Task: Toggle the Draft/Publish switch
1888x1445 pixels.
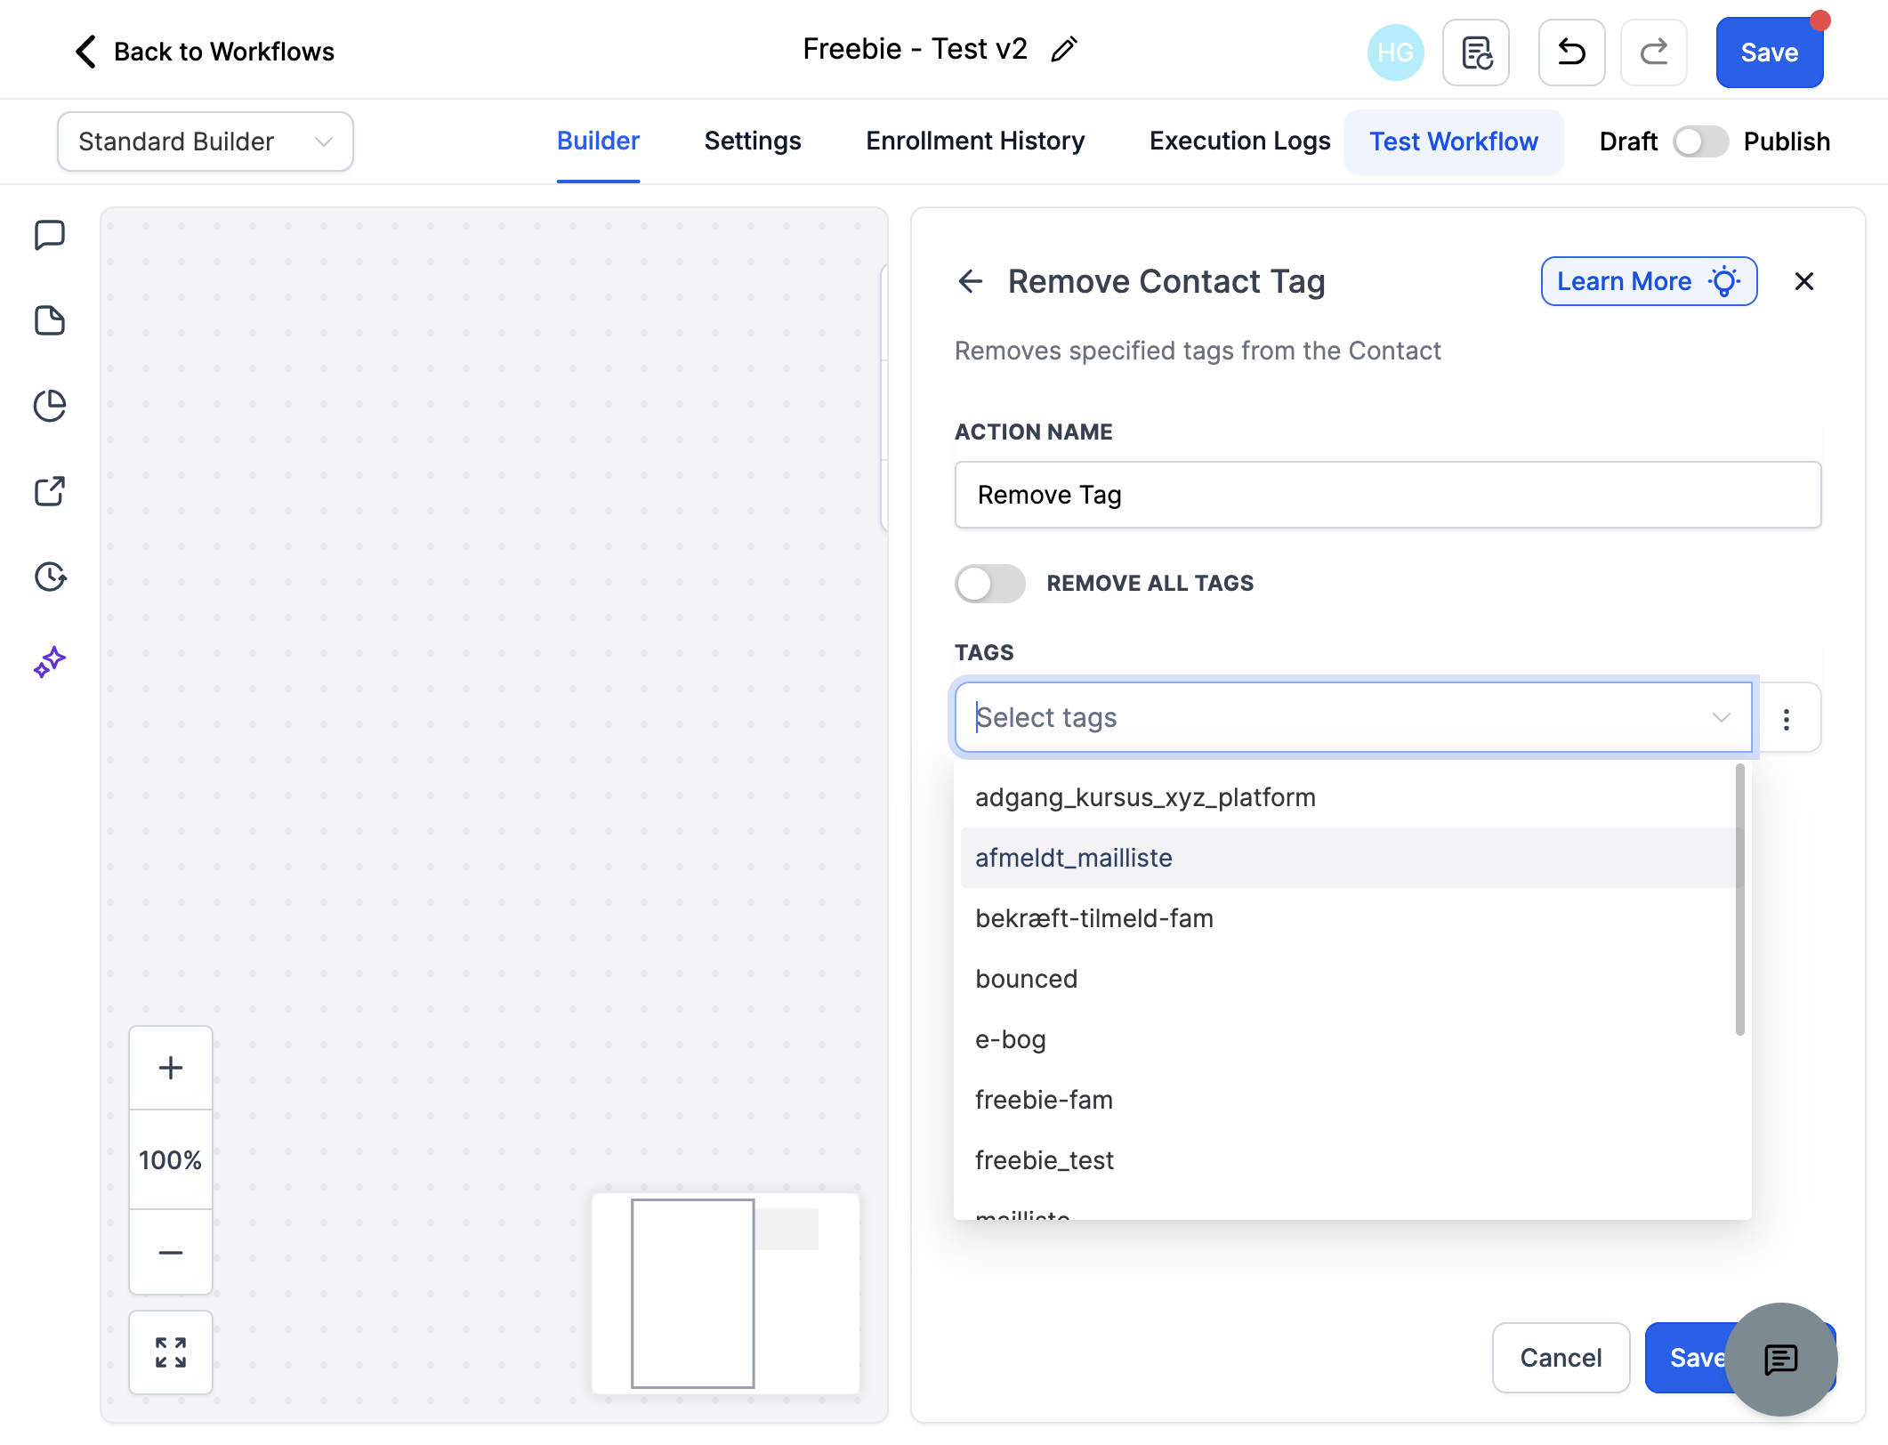Action: [x=1700, y=141]
